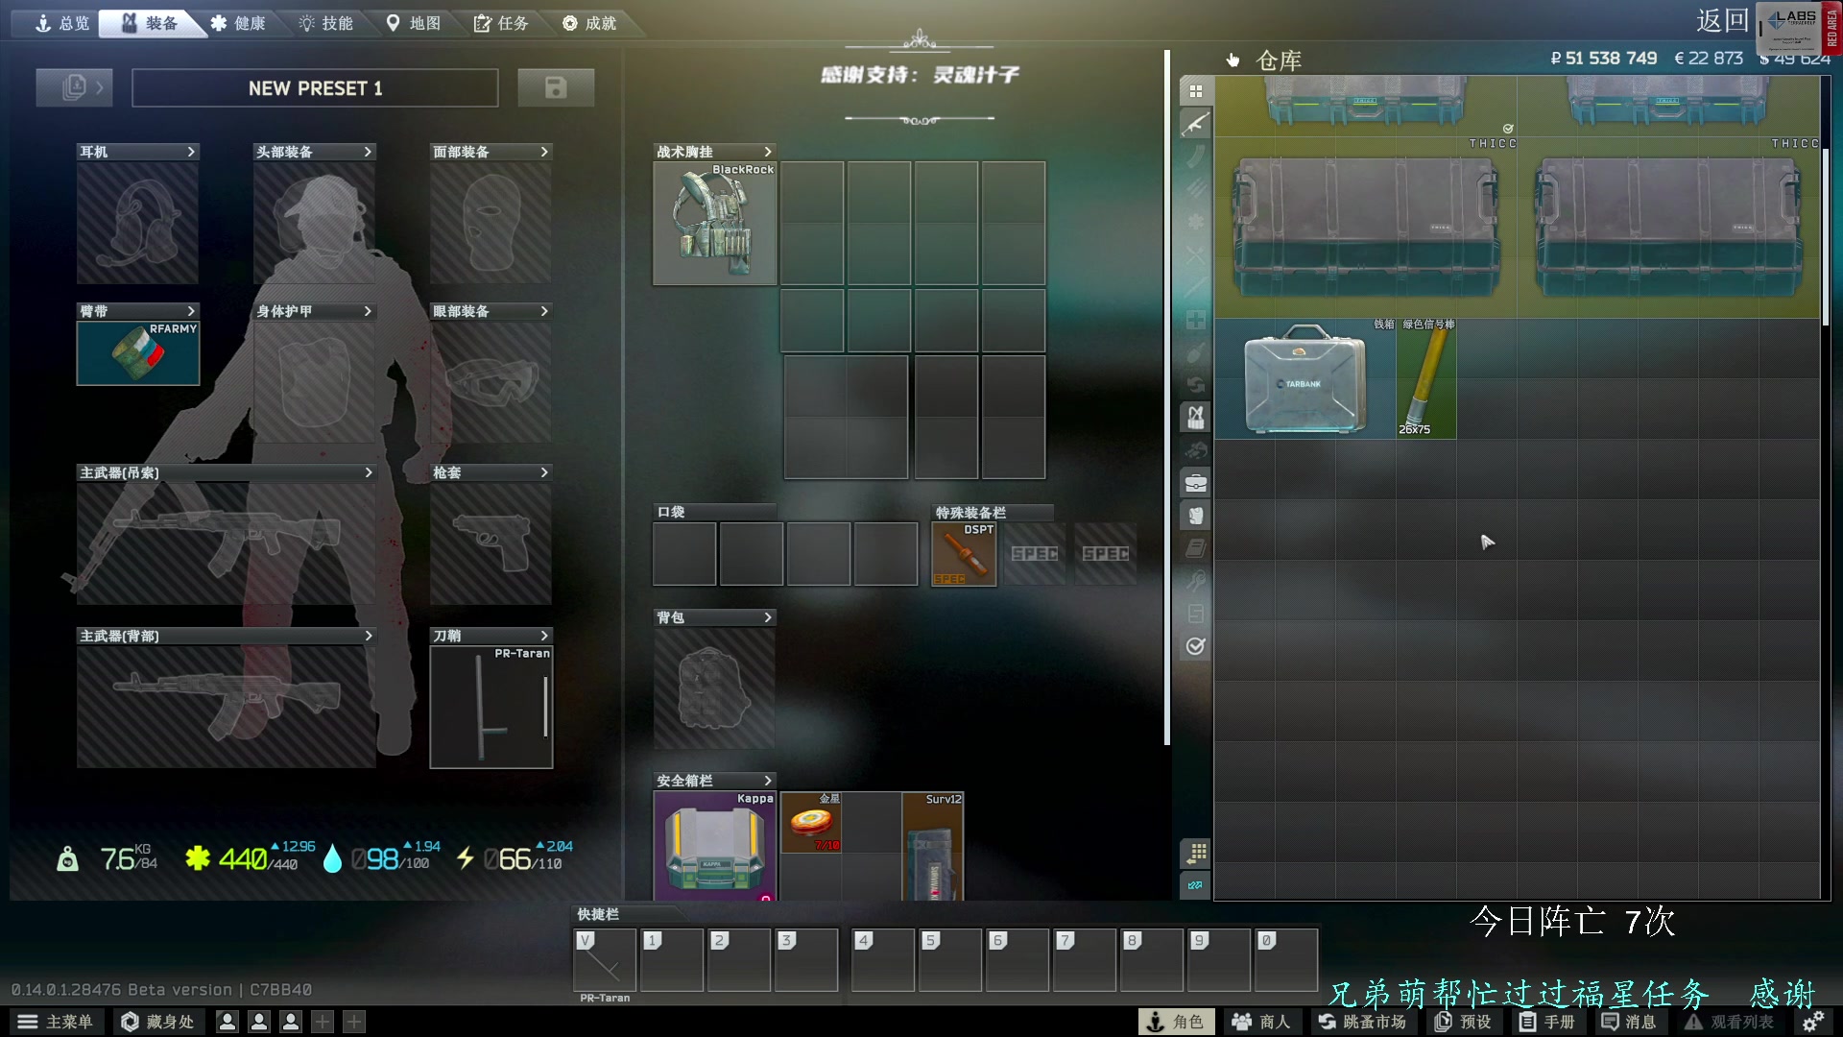Filter stash by quest checkmark icon

1195,646
